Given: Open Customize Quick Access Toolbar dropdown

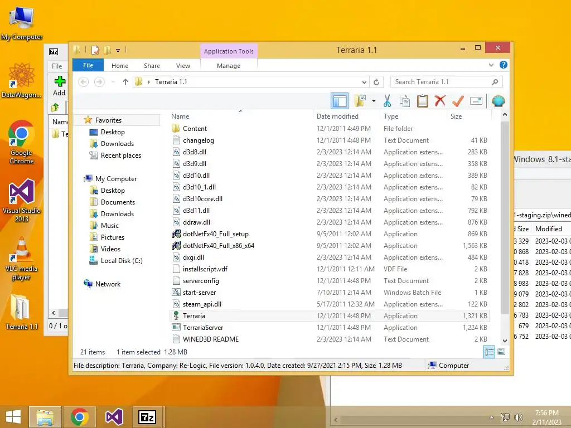Looking at the screenshot, I should tap(118, 51).
